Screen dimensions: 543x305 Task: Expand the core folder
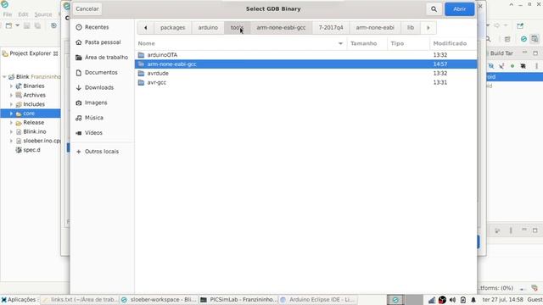coord(11,114)
